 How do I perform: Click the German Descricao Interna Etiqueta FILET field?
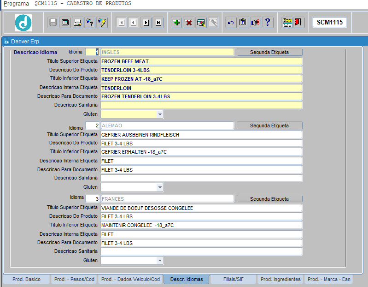click(201, 161)
